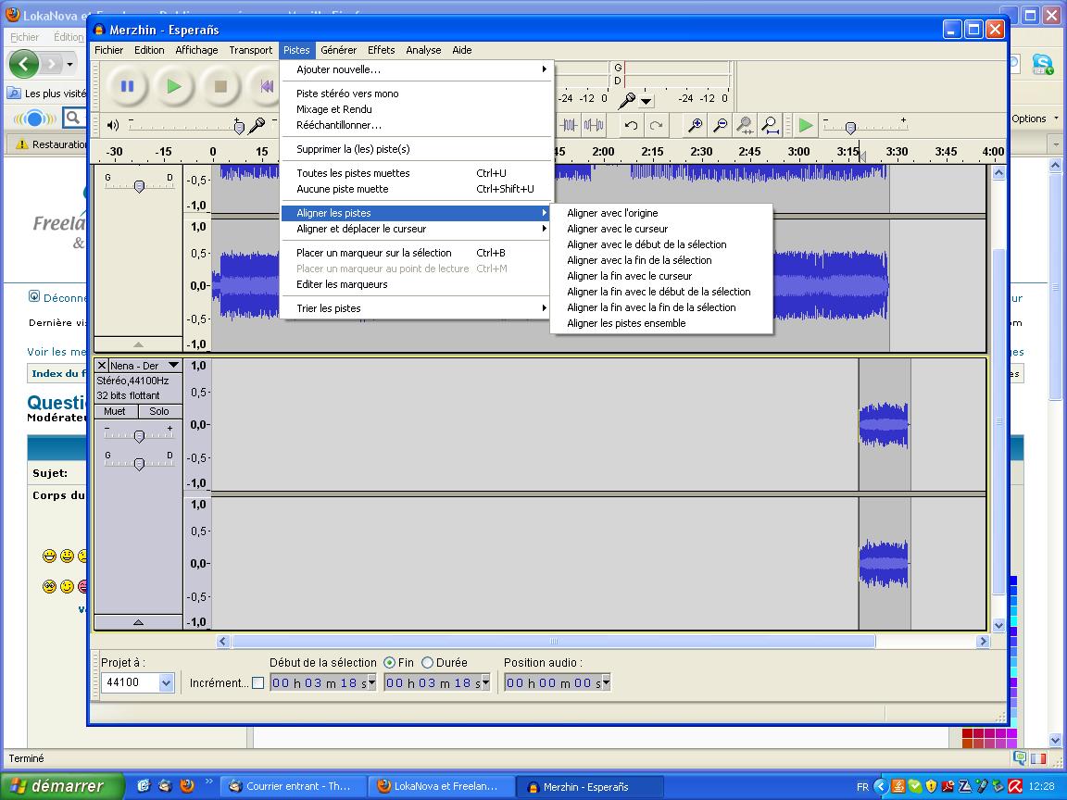Click the output volume slider handle
Screen dimensions: 1067x800
pyautogui.click(x=238, y=126)
